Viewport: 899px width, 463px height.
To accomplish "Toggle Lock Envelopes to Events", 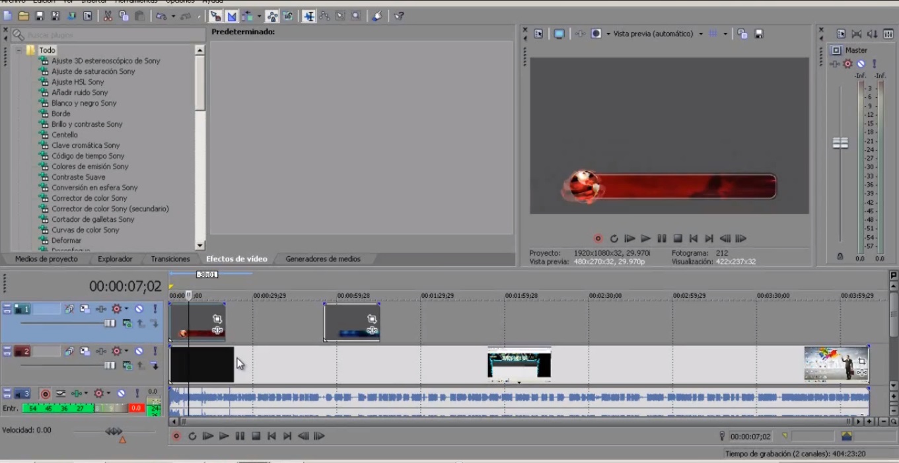I will [x=272, y=16].
